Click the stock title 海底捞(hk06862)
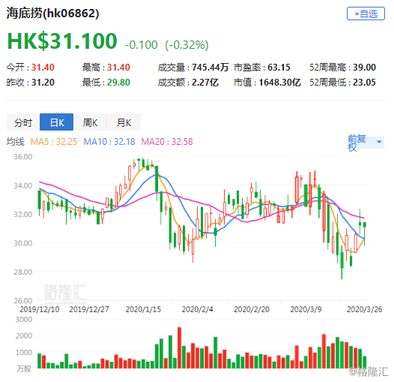Viewport: 394px width, 382px height. click(52, 14)
